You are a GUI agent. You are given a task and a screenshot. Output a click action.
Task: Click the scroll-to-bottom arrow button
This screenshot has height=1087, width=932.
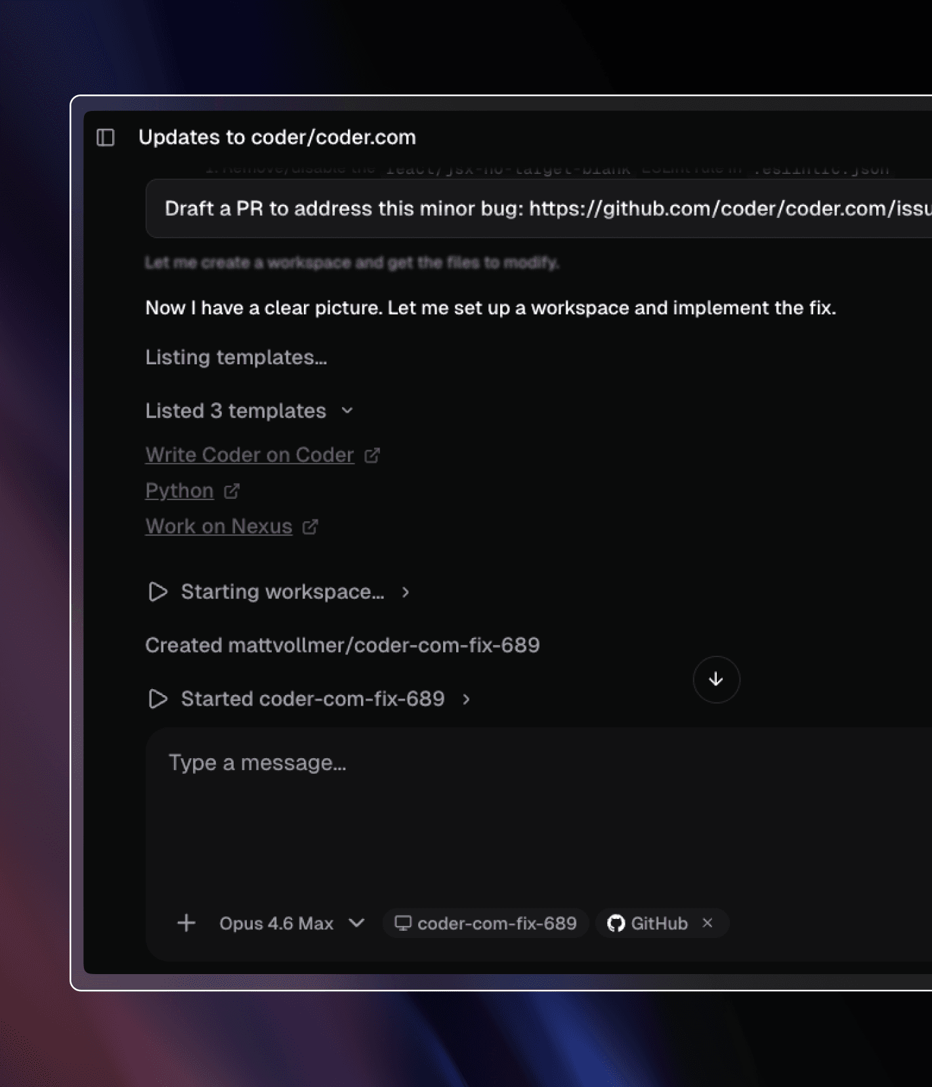point(716,679)
